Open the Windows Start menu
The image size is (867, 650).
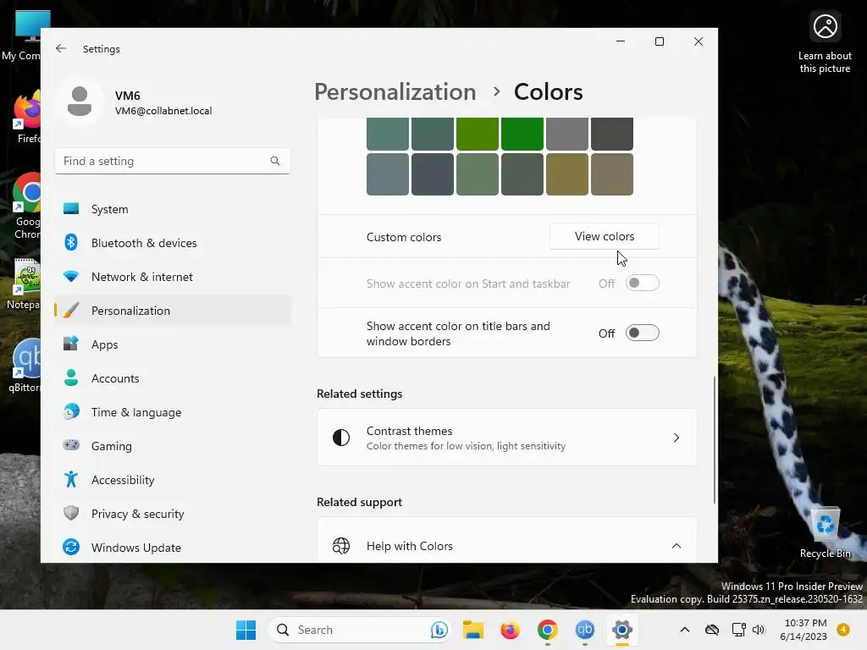pyautogui.click(x=246, y=630)
